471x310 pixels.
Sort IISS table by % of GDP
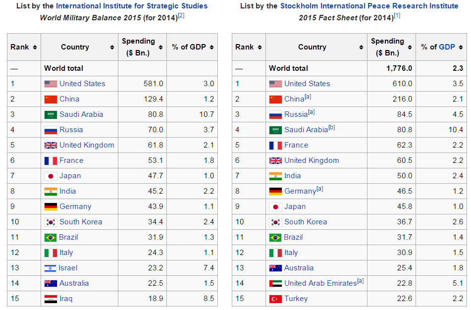click(x=212, y=48)
